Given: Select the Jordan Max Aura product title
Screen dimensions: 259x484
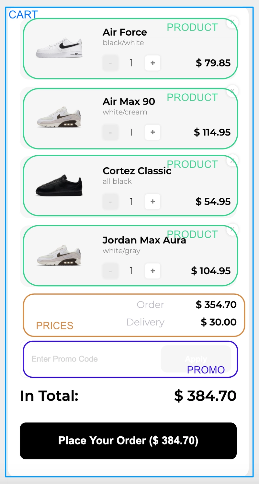Looking at the screenshot, I should tap(144, 240).
